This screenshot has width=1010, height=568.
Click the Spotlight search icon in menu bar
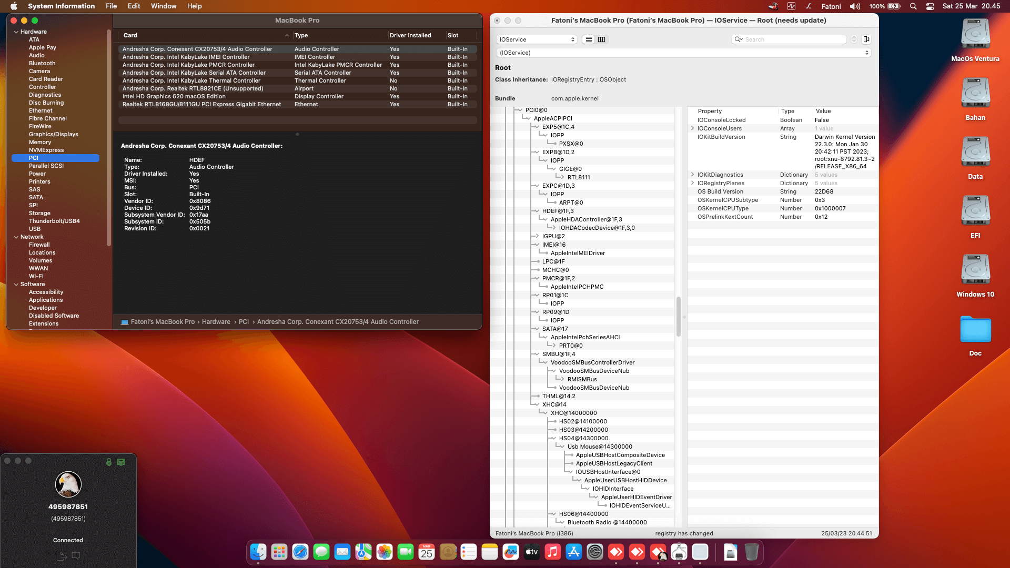(914, 6)
